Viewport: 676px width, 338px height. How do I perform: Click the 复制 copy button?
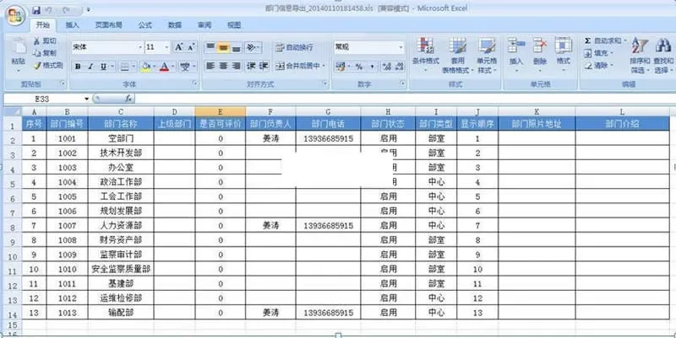click(45, 53)
